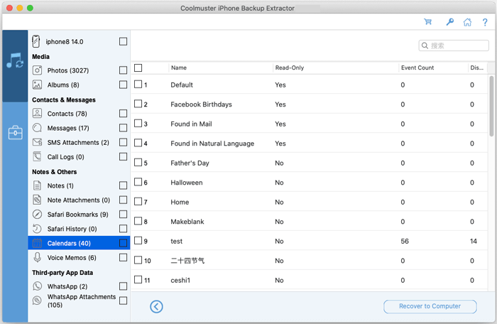Check the Voice Memos (6) checkbox
The width and height of the screenshot is (497, 324).
[123, 257]
